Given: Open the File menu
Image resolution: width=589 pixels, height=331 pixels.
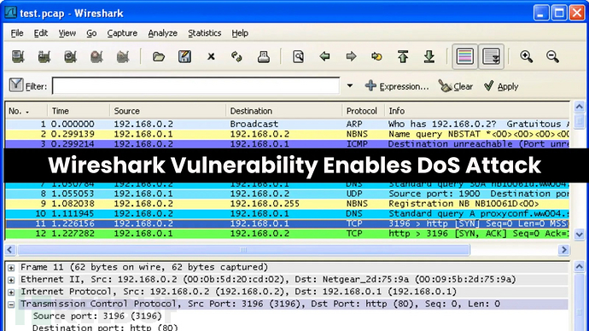Looking at the screenshot, I should coord(17,33).
